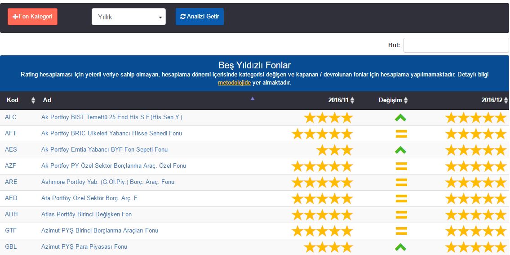
Task: Sort by Değişim column arrows
Action: point(406,100)
